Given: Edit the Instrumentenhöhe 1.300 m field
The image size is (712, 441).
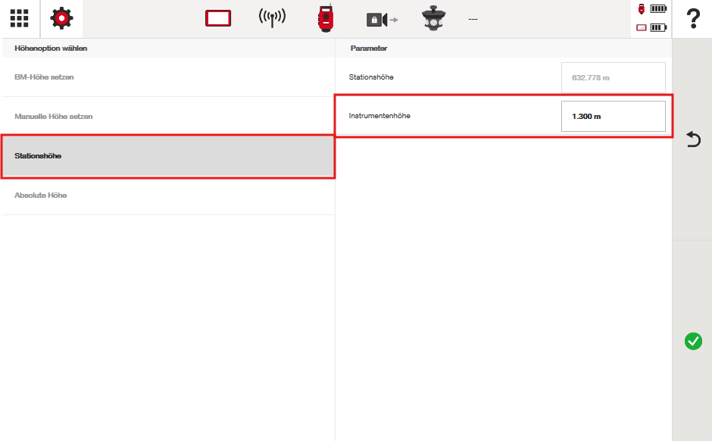Looking at the screenshot, I should [613, 117].
